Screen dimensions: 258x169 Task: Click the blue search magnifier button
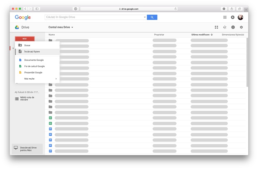pos(152,17)
